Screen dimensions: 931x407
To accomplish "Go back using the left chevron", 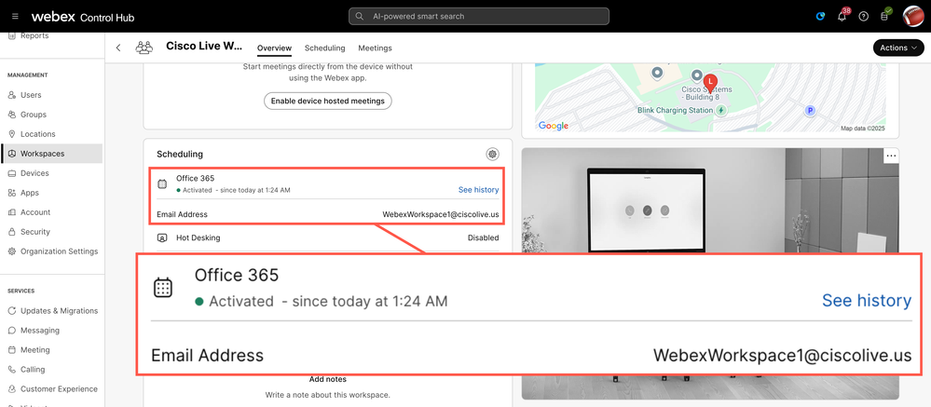I will click(118, 48).
